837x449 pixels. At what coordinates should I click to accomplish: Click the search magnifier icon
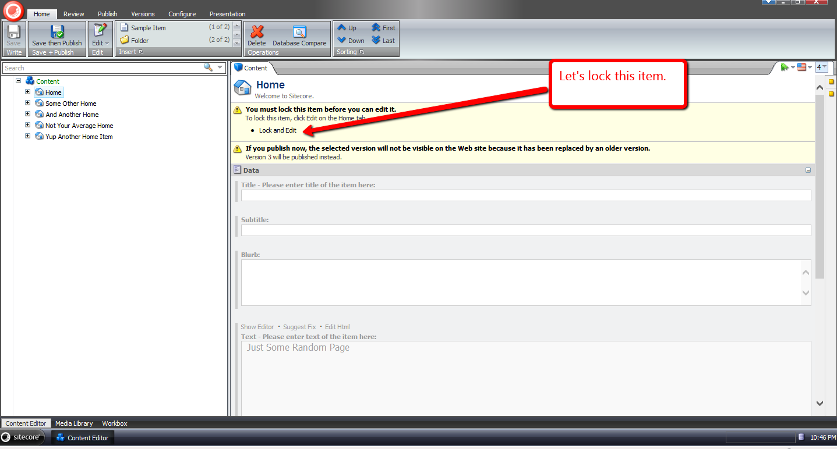(x=208, y=67)
